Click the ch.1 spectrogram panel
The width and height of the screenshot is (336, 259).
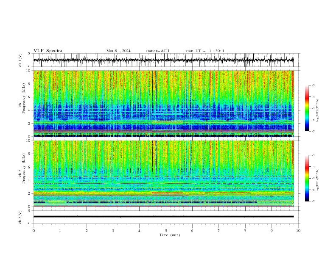coord(164,103)
